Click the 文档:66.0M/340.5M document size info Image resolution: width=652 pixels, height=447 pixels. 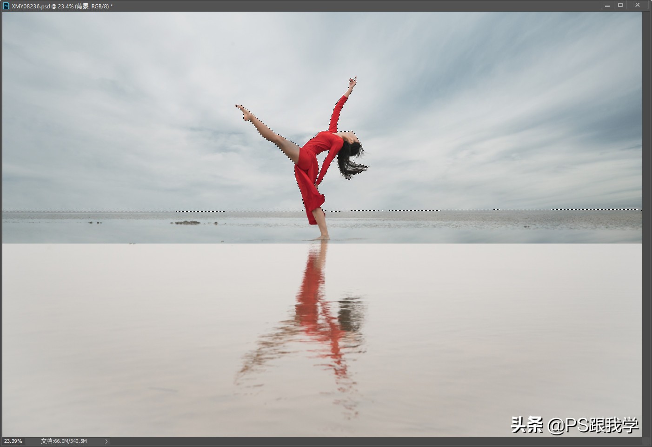pos(64,441)
